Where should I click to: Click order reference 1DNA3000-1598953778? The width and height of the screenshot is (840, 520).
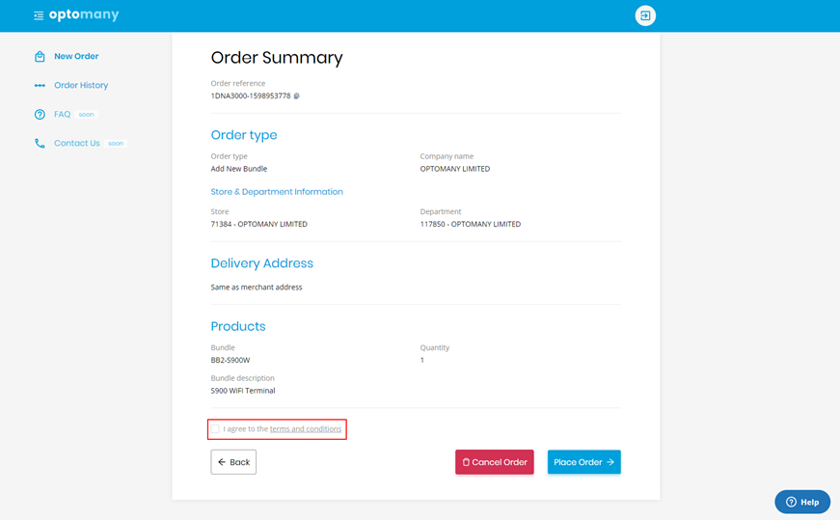click(251, 96)
